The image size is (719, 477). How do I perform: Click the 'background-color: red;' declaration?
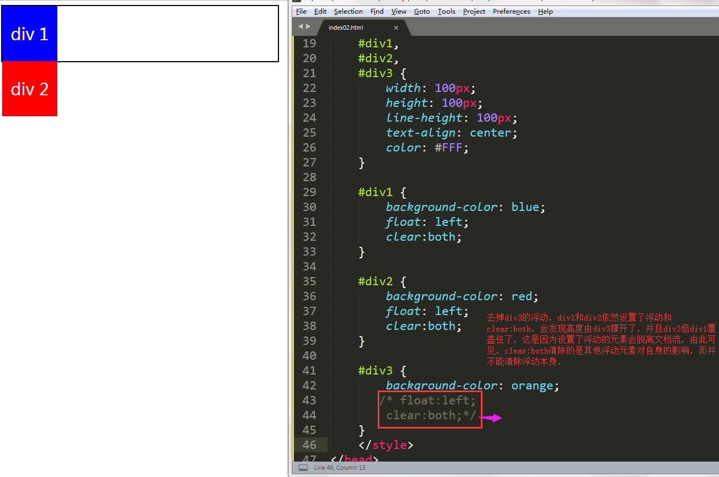[463, 296]
